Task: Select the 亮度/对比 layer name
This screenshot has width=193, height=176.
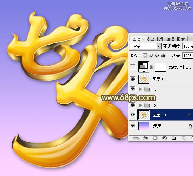Action: tap(180, 67)
